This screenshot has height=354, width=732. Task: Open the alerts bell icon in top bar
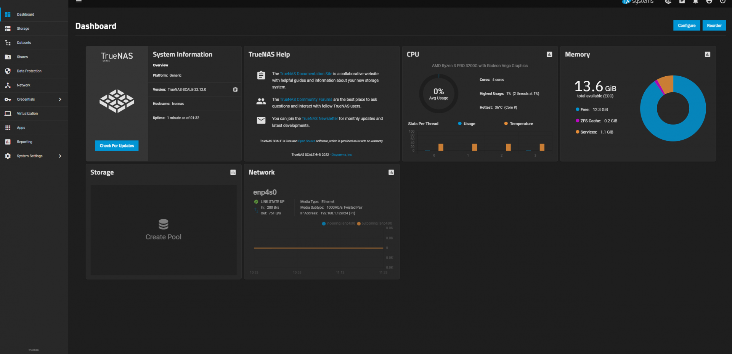[x=695, y=2]
